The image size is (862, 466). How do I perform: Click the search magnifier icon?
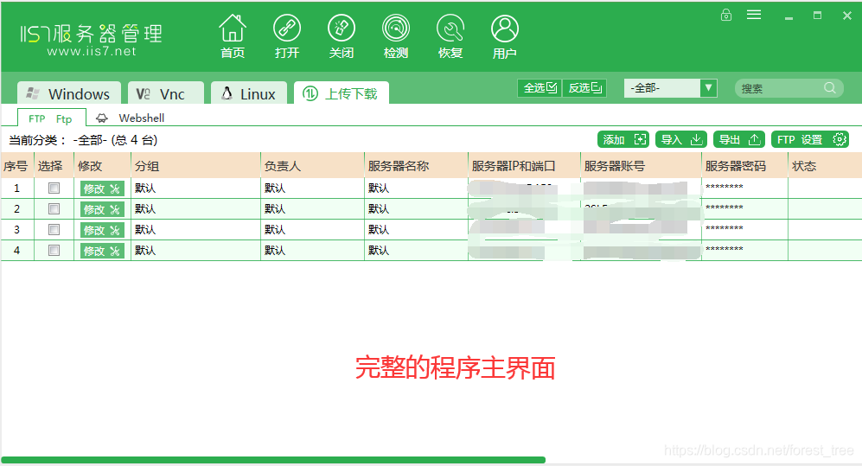(830, 88)
